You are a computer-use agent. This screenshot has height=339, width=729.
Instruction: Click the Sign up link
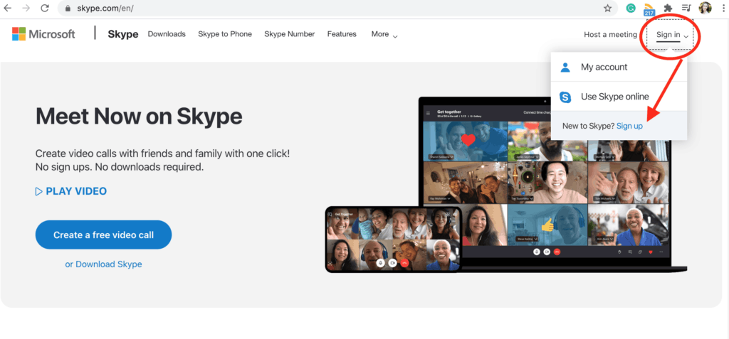pyautogui.click(x=629, y=126)
